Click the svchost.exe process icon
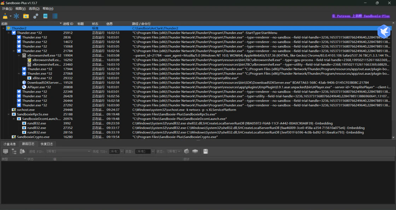The image size is (396, 210). (x=14, y=110)
